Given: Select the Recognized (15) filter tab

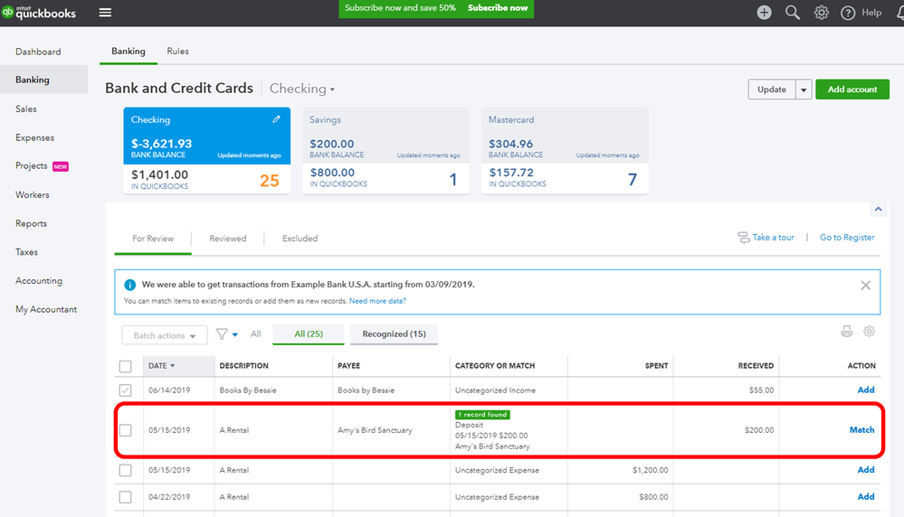Looking at the screenshot, I should pos(394,334).
